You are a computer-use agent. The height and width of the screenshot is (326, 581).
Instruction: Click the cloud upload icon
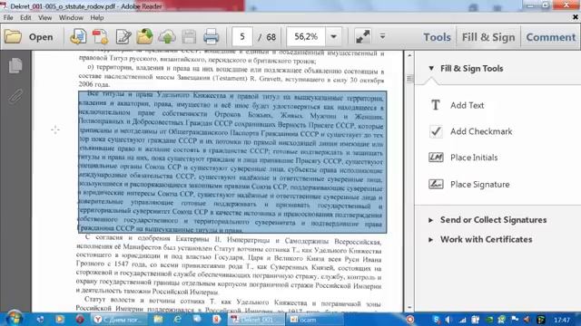(167, 36)
